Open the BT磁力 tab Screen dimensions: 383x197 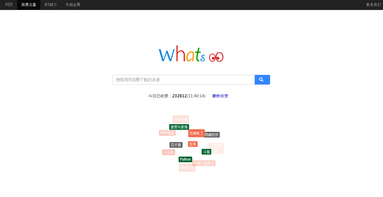pos(51,5)
